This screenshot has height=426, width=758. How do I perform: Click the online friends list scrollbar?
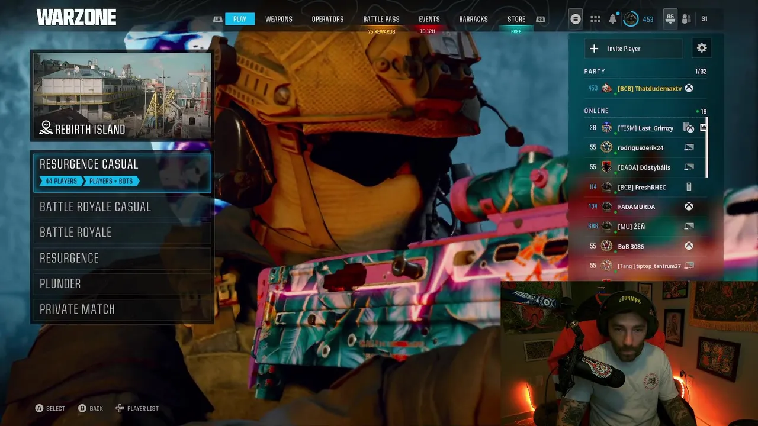706,147
